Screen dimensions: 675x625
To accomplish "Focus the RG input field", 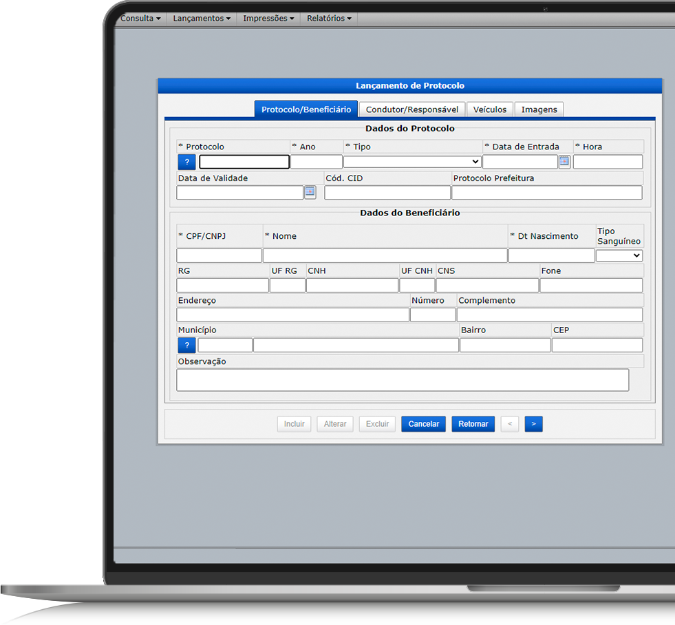I will [x=222, y=285].
